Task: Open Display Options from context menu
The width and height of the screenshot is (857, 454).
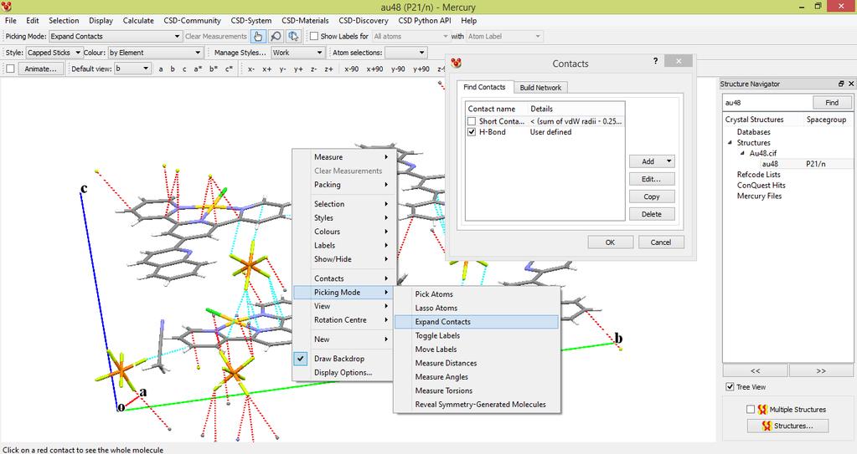Action: tap(343, 373)
